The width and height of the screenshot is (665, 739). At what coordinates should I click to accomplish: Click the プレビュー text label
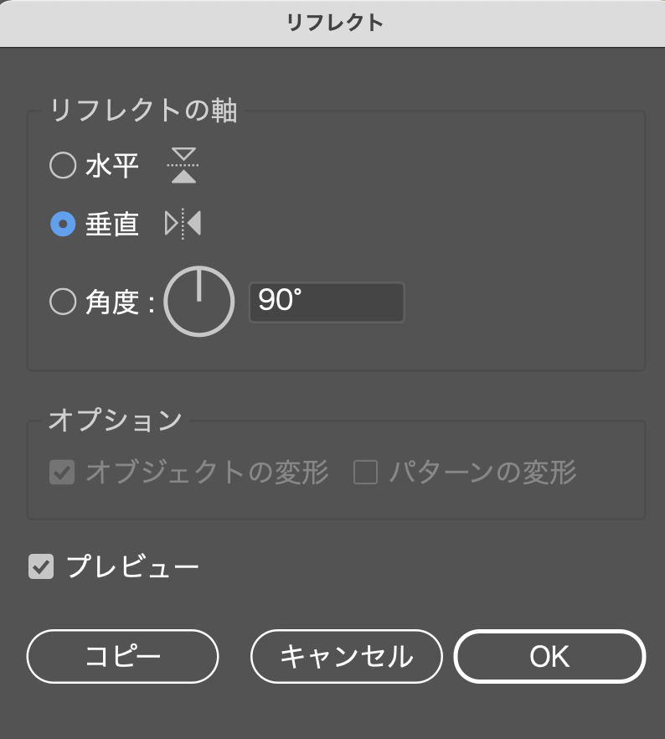(132, 567)
